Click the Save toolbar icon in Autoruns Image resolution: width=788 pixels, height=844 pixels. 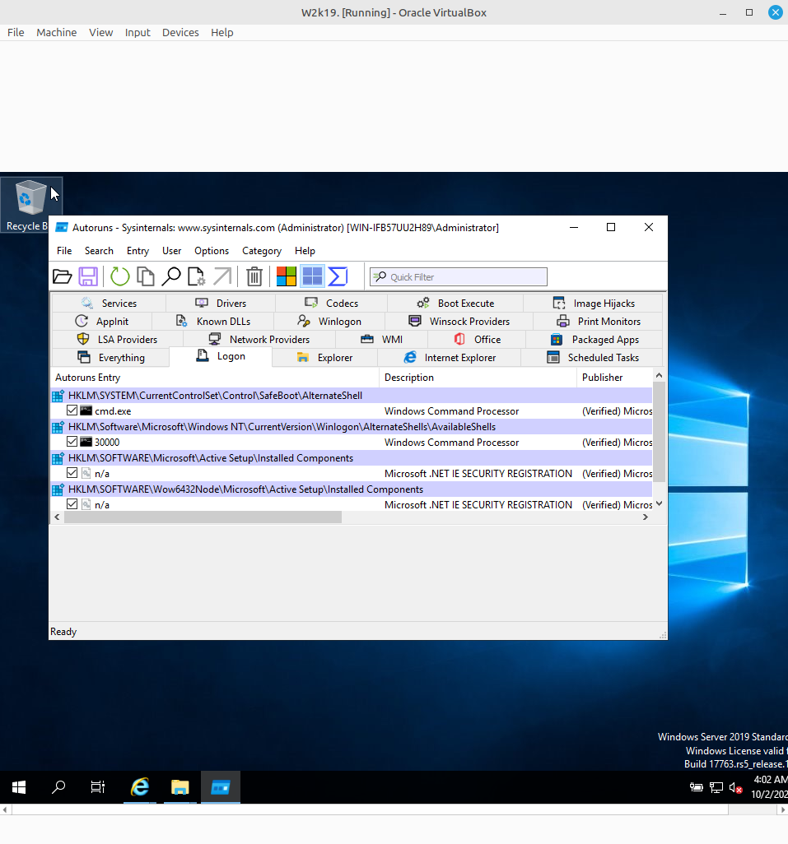pos(88,276)
